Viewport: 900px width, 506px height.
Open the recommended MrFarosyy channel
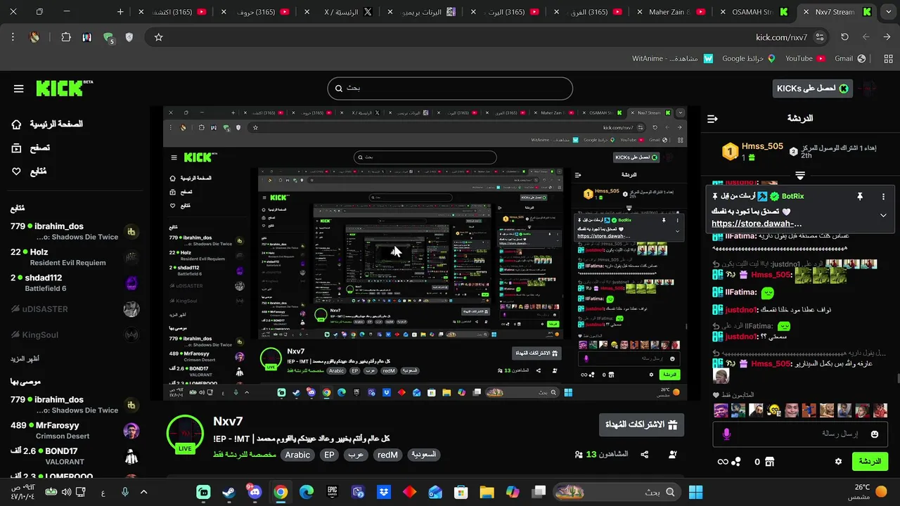point(74,431)
